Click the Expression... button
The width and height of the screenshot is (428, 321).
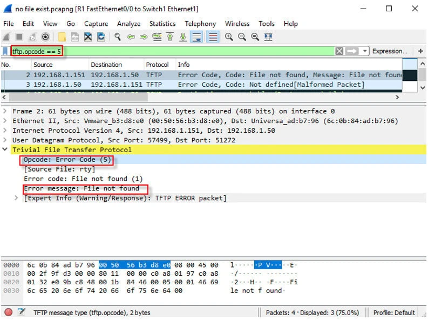click(390, 51)
